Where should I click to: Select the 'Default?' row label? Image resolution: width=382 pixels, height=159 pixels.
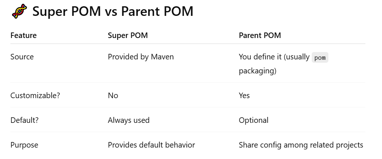24,120
